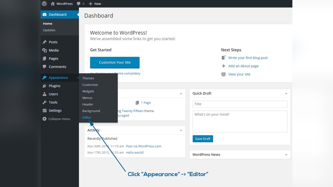Open the Hello world! post link
This screenshot has height=187, width=333.
pyautogui.click(x=135, y=152)
